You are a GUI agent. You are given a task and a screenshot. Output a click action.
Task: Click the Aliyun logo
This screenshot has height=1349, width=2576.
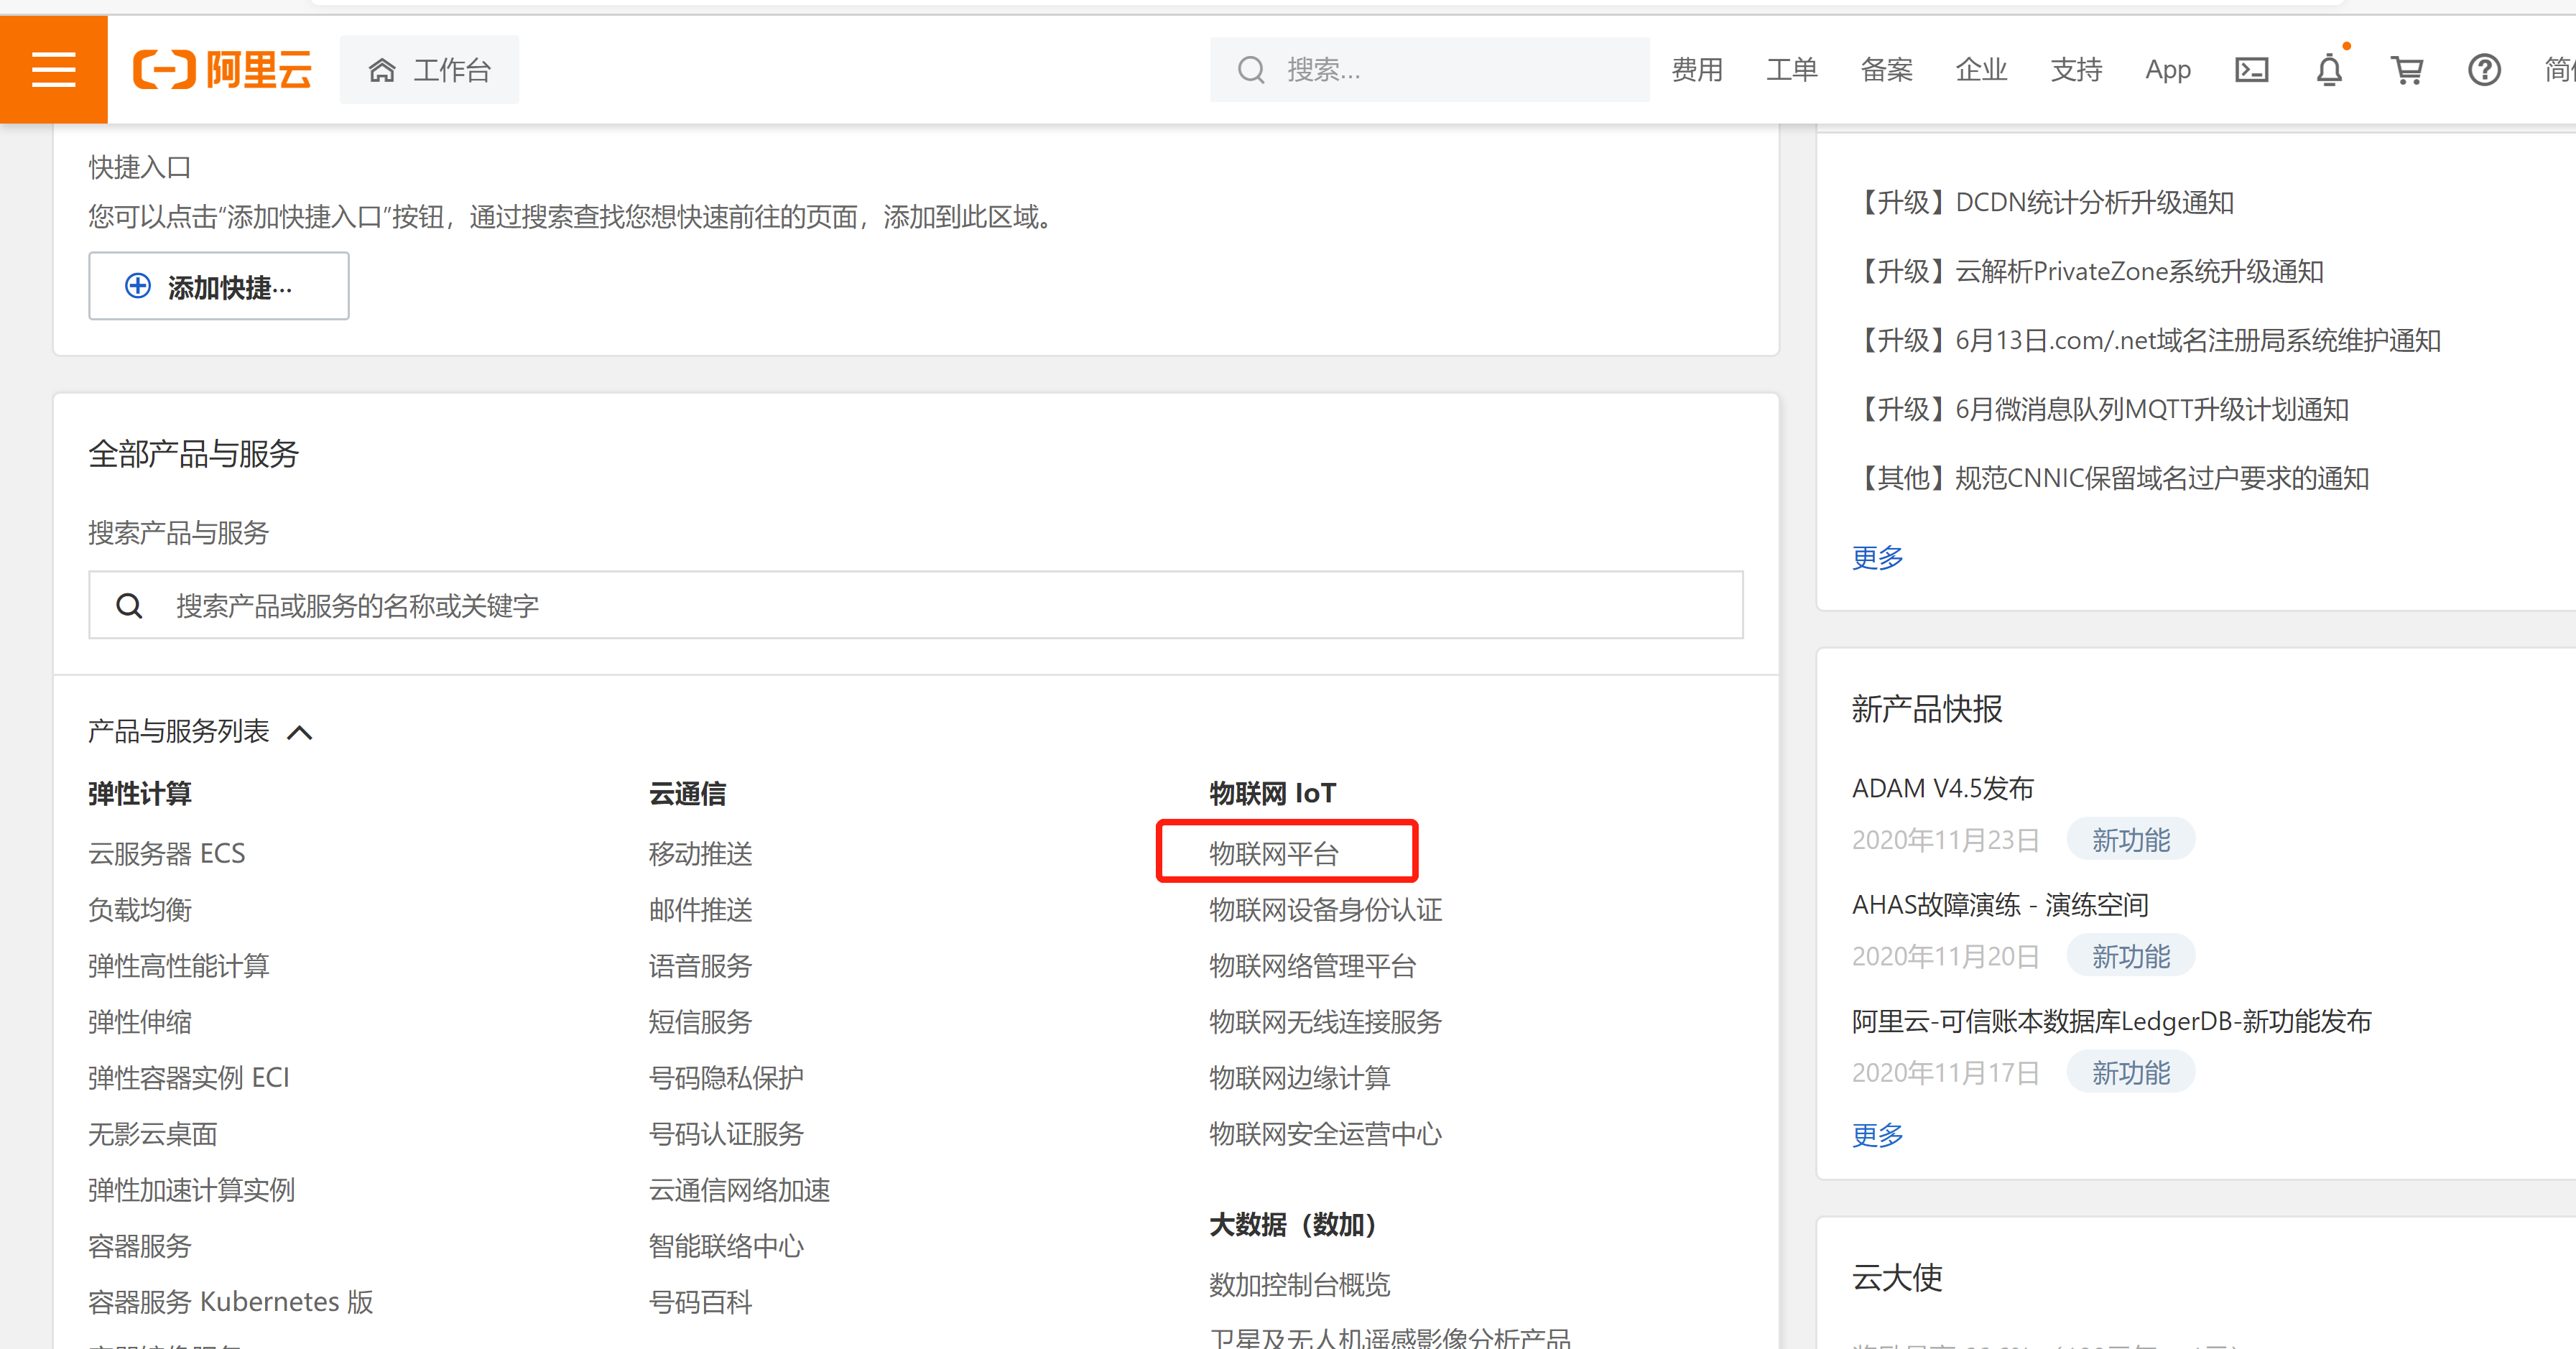point(222,69)
